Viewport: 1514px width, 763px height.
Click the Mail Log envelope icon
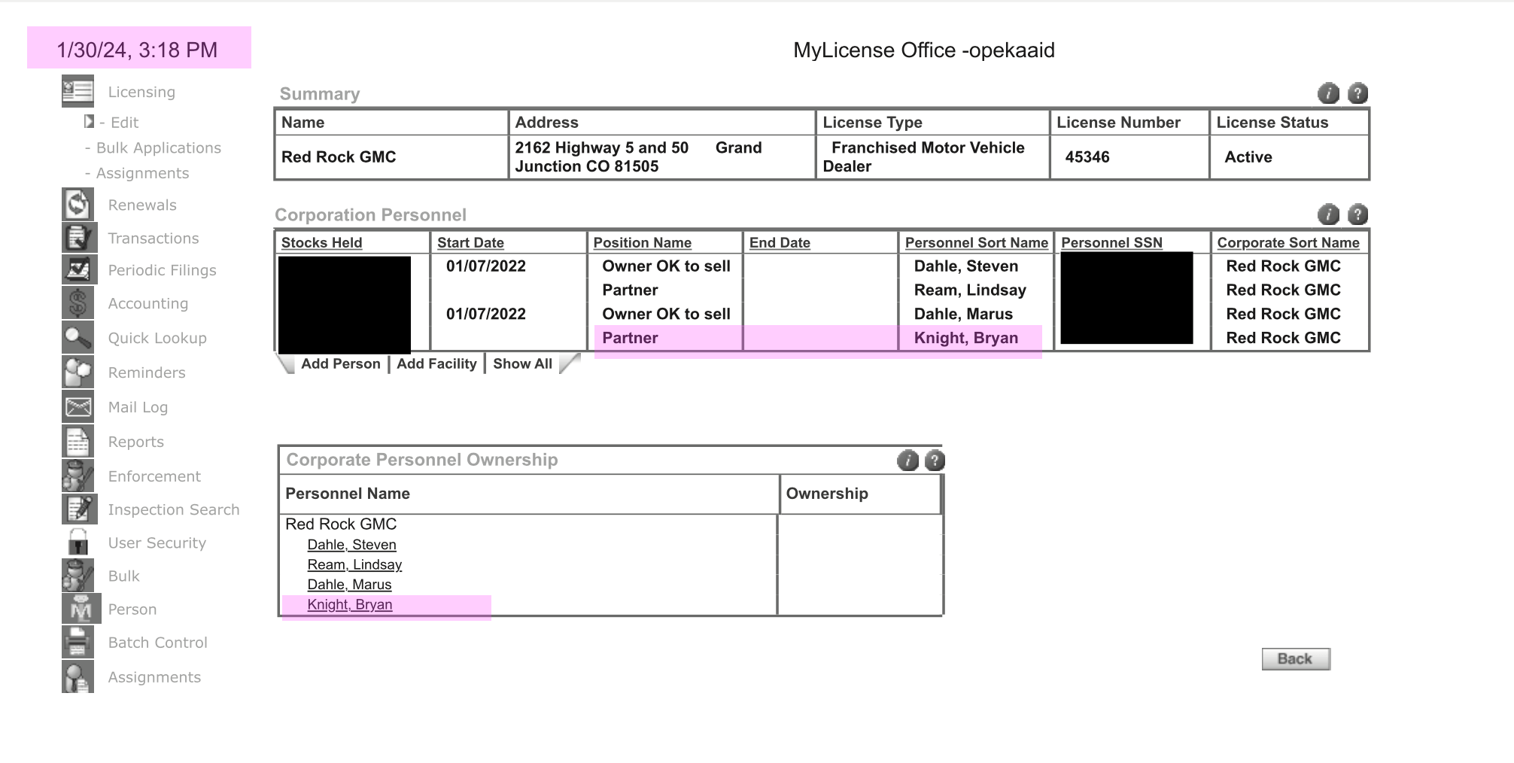pos(78,407)
